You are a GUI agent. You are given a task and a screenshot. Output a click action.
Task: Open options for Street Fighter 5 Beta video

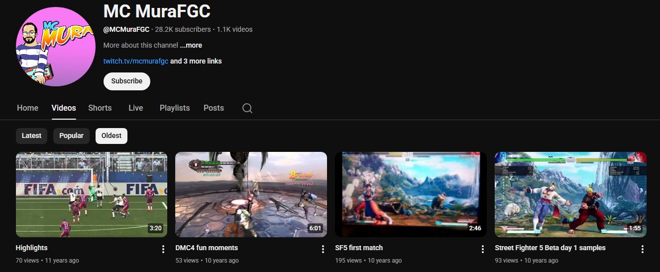pyautogui.click(x=642, y=249)
